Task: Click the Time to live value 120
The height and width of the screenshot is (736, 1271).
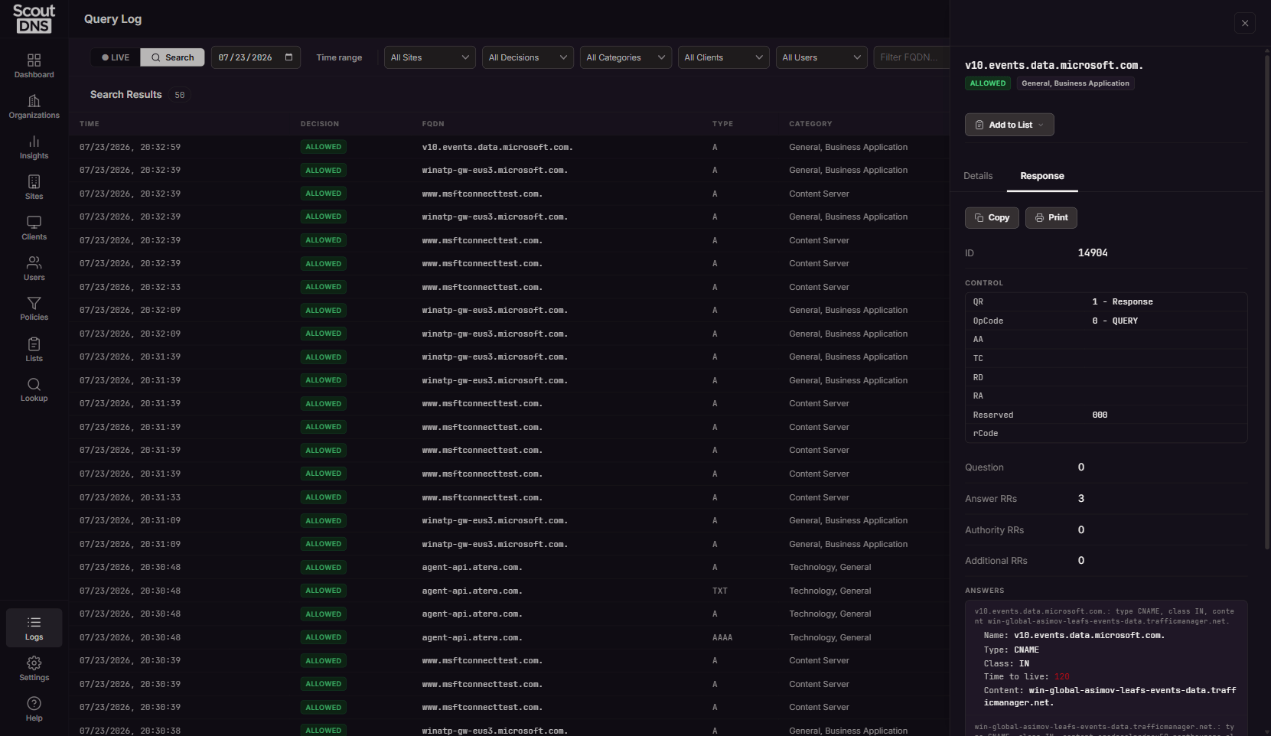Action: click(x=1062, y=677)
